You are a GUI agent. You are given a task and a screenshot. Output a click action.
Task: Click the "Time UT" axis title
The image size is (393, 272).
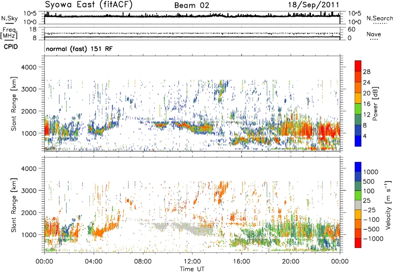[192, 269]
